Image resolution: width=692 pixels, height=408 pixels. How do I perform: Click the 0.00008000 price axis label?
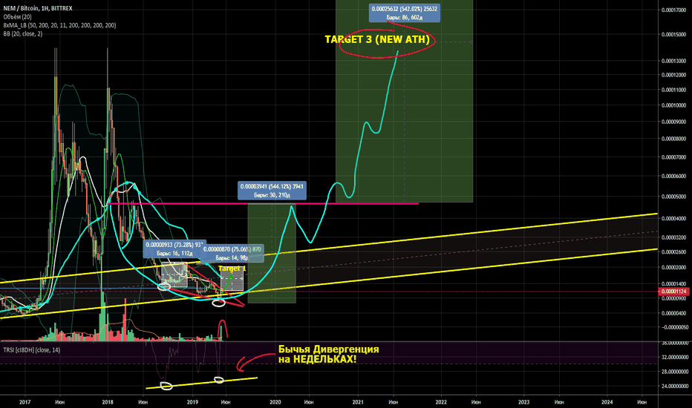(x=674, y=139)
